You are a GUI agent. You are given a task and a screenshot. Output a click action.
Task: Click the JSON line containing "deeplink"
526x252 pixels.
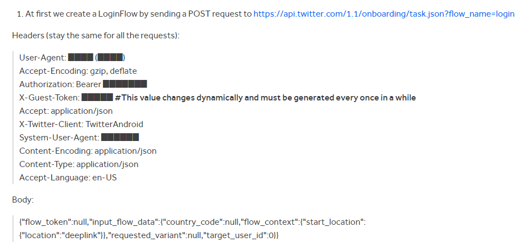coord(149,235)
